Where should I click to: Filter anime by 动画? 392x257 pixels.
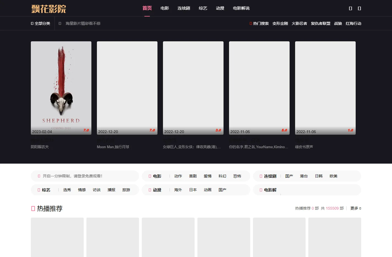[208, 190]
